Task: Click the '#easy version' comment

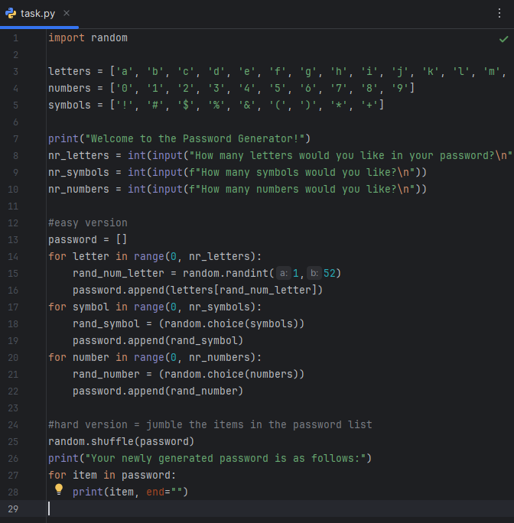Action: (88, 223)
